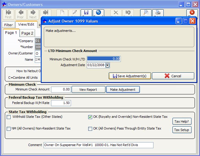Click Save Adjustment(s) button

pos(130,76)
